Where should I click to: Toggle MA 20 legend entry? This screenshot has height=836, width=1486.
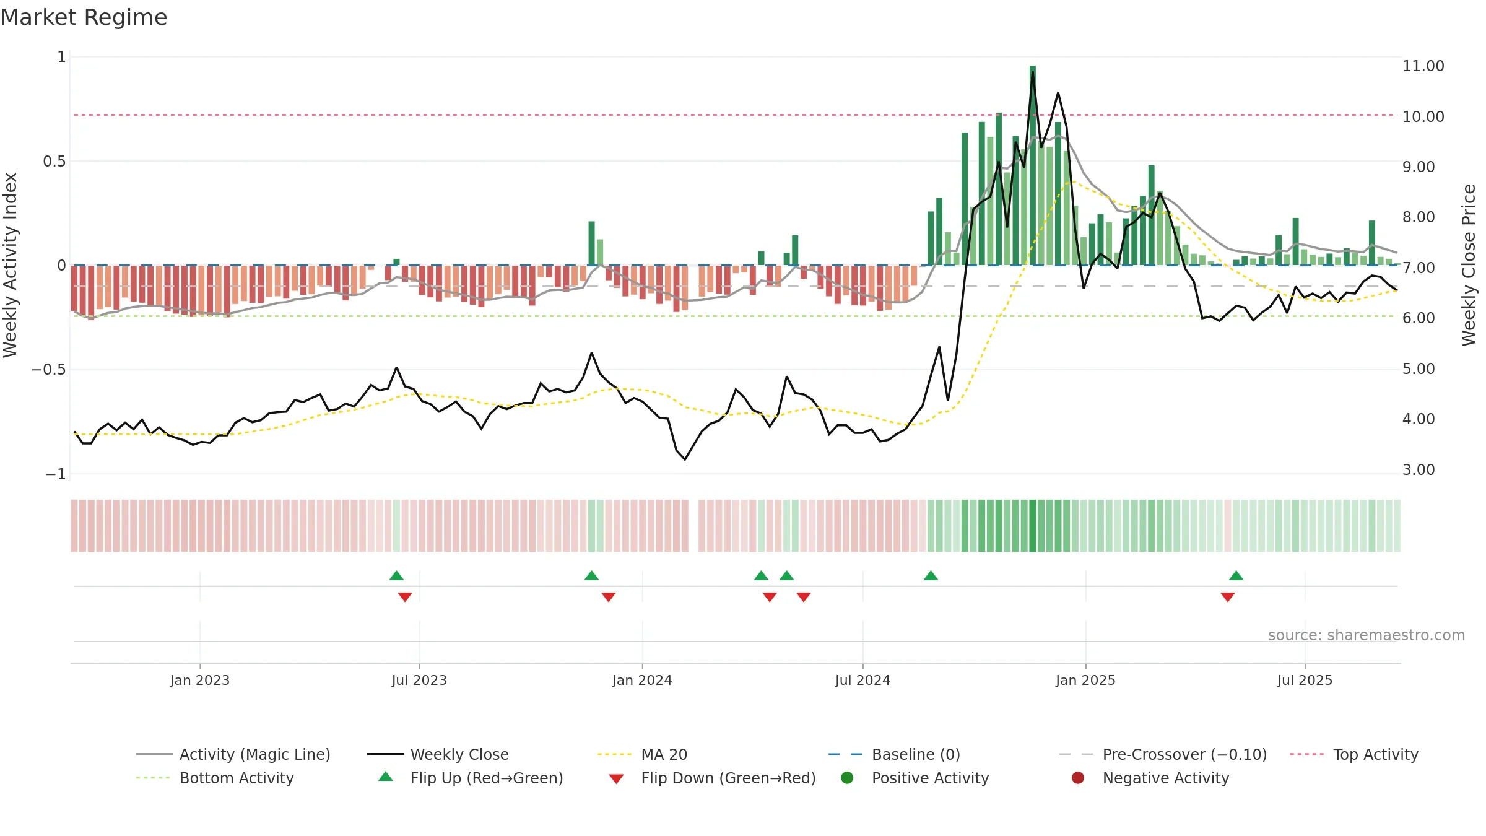tap(642, 754)
